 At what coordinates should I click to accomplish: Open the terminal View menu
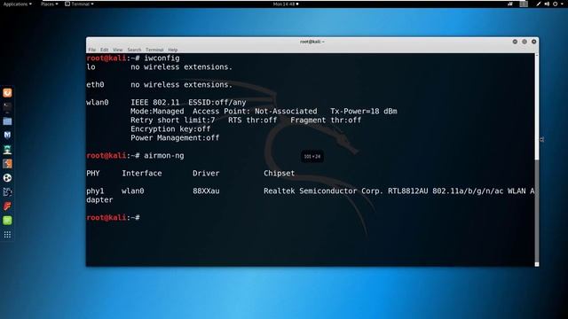point(117,50)
